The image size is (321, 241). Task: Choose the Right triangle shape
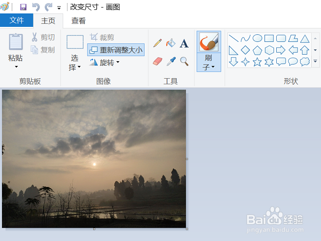233,50
